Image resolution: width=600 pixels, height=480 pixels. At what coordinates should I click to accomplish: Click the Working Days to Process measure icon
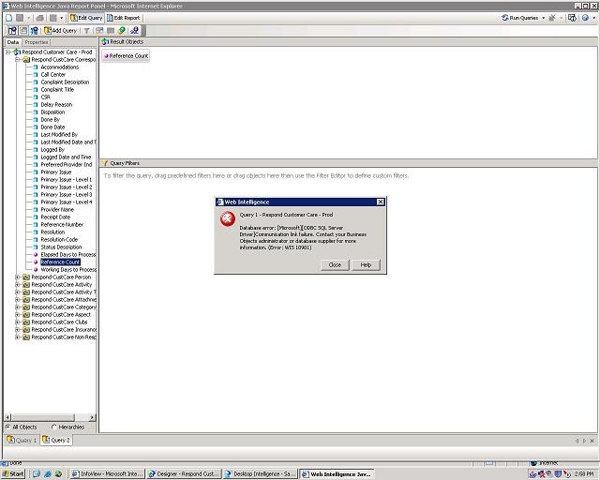click(36, 269)
